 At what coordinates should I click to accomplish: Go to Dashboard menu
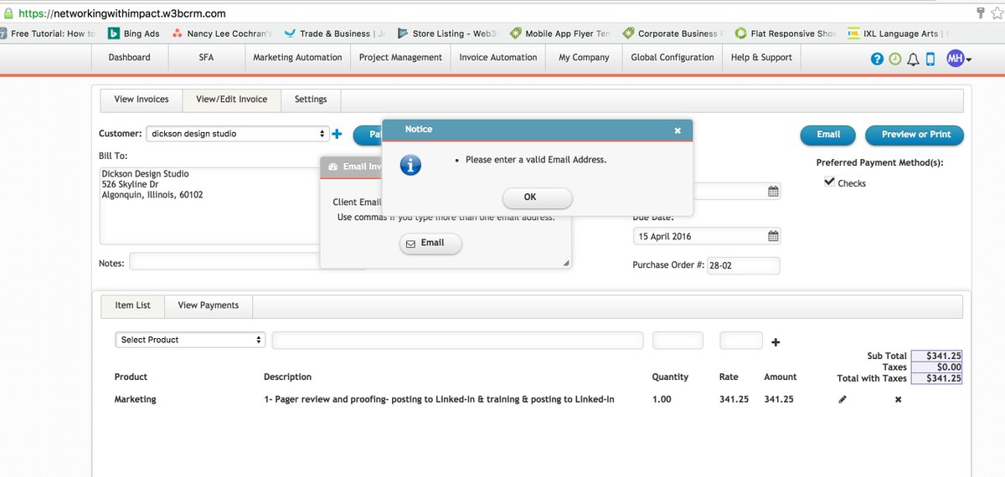(130, 58)
